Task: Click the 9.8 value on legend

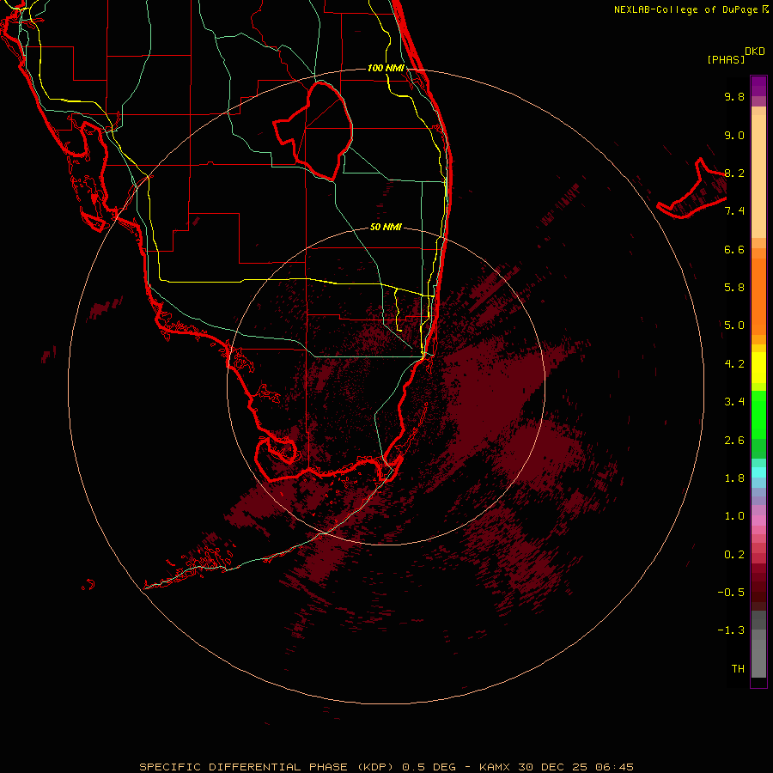Action: [x=734, y=96]
